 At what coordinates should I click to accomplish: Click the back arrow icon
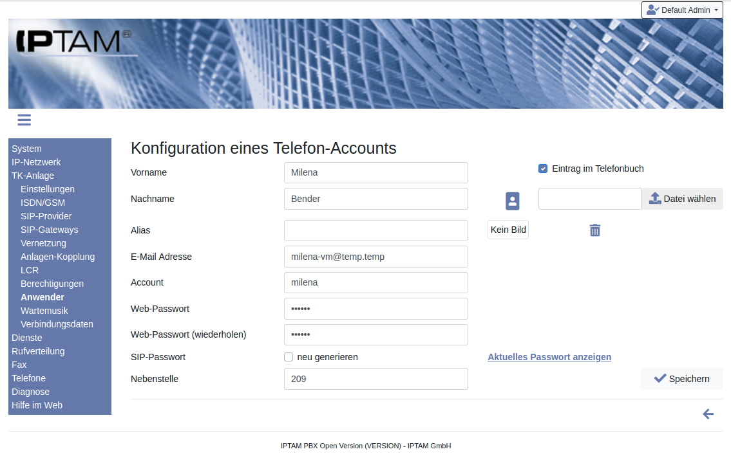(x=708, y=414)
